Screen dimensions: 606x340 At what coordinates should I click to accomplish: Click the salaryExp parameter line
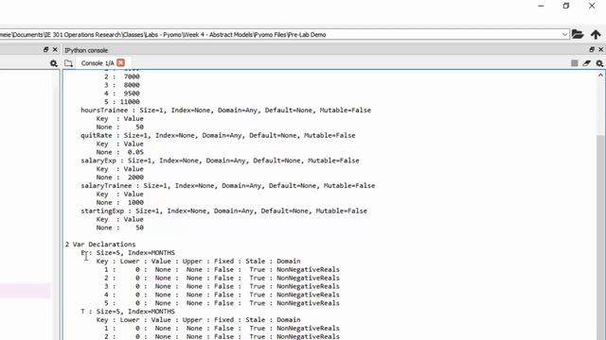coord(220,161)
